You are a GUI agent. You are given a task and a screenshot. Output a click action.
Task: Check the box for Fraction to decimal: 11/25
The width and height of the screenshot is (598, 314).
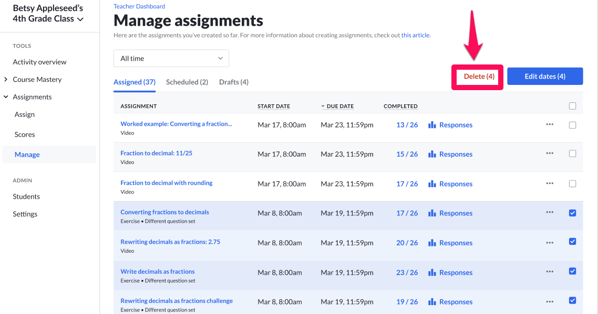coord(572,153)
